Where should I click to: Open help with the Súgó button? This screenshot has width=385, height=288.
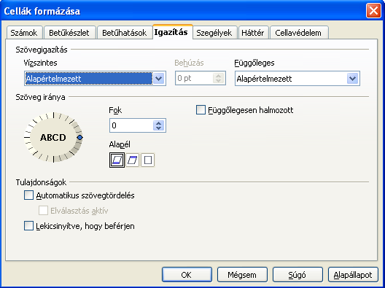(297, 275)
